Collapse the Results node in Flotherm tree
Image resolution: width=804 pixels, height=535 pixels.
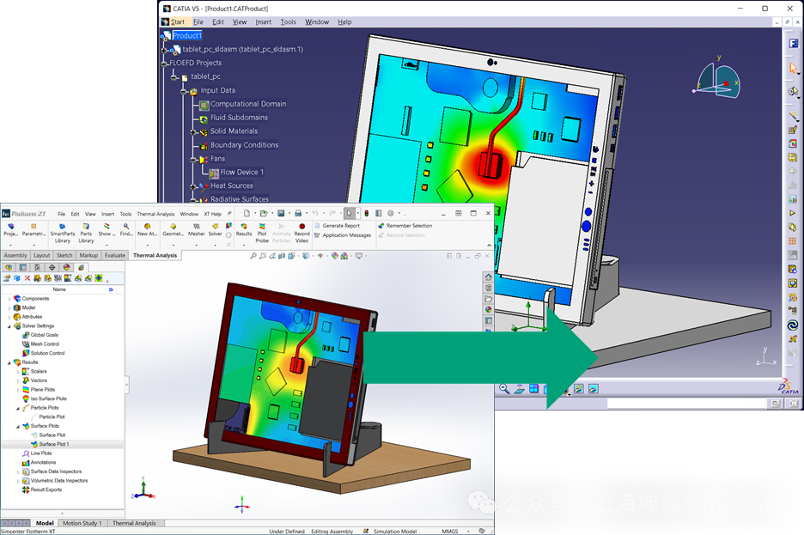[9, 362]
